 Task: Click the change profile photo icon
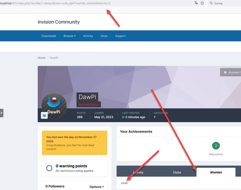(x=44, y=115)
